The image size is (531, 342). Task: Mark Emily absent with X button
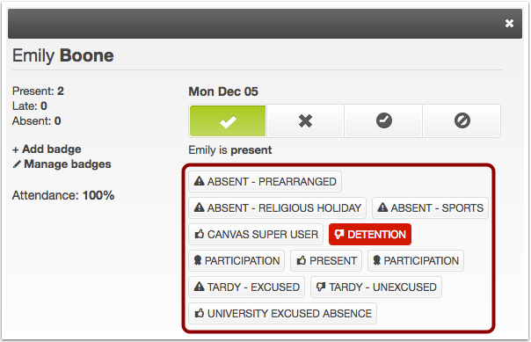(305, 120)
